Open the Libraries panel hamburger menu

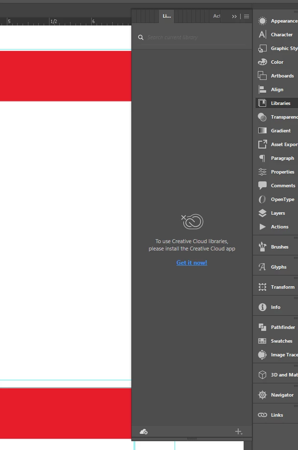[x=247, y=16]
